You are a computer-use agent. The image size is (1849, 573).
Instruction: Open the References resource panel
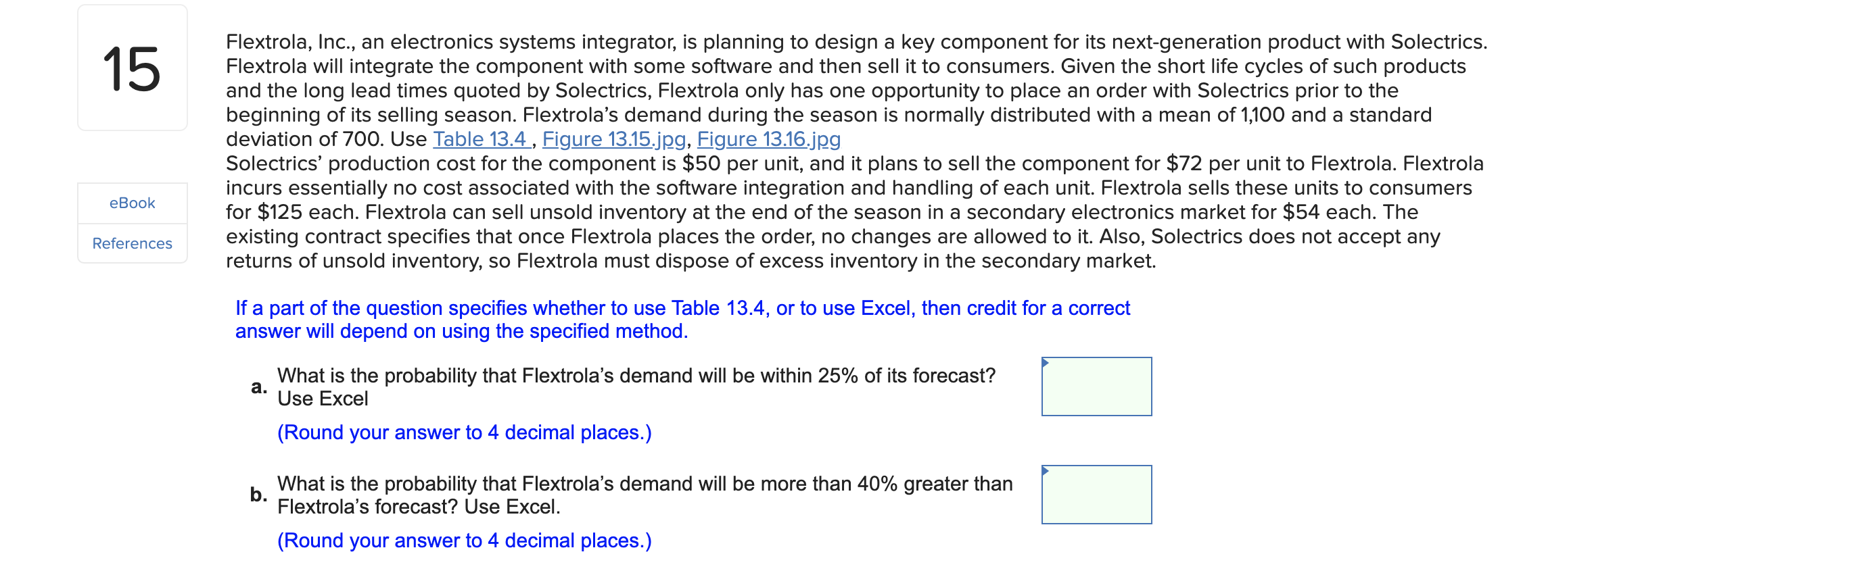pos(131,243)
